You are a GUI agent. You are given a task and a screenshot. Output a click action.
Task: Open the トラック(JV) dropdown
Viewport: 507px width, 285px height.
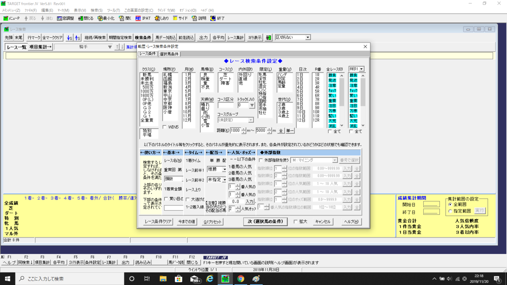(252, 105)
